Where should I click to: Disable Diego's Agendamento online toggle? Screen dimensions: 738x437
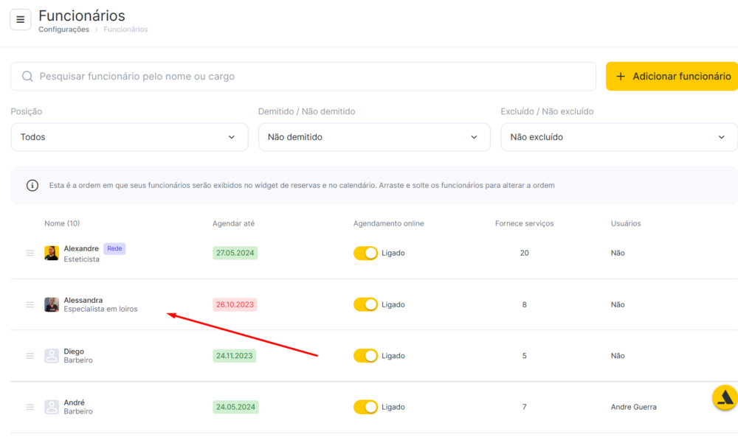pos(366,356)
